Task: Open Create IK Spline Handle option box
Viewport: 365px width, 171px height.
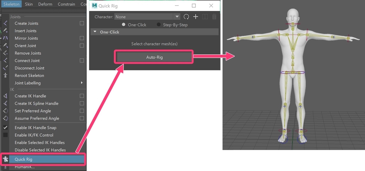Action: [x=82, y=103]
